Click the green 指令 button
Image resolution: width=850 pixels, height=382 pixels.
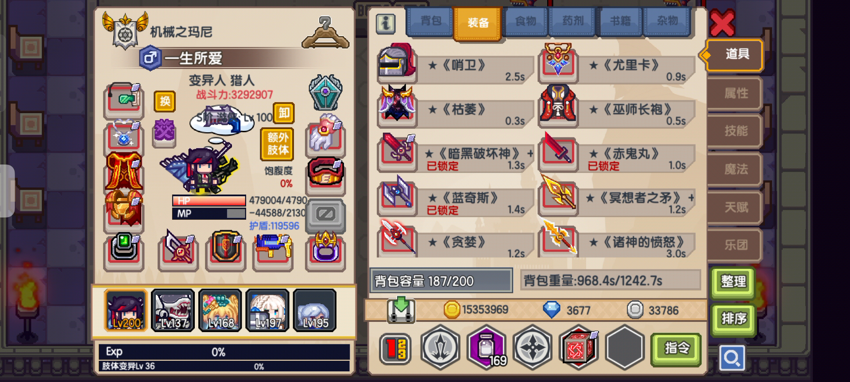[x=676, y=349]
